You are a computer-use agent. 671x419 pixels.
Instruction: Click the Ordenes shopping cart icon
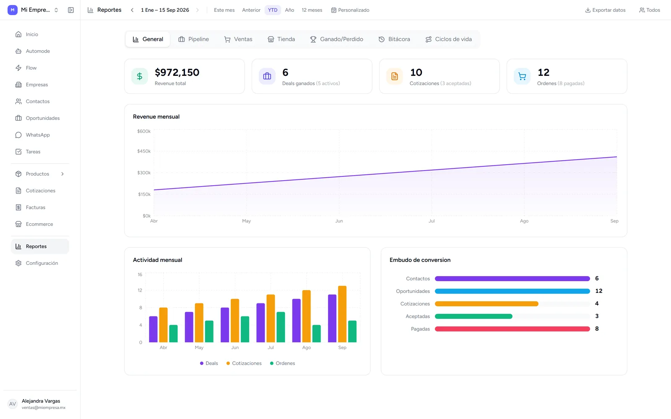coord(522,76)
